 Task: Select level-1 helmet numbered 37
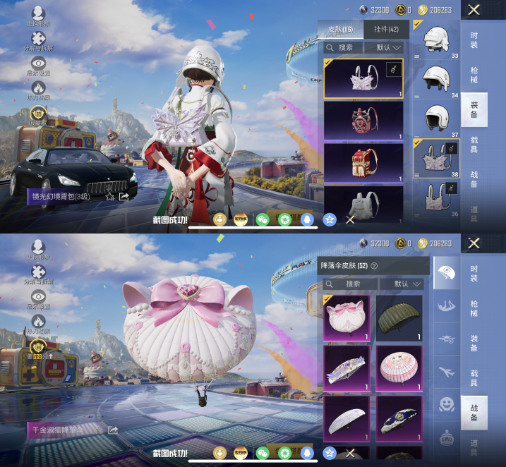(x=437, y=119)
